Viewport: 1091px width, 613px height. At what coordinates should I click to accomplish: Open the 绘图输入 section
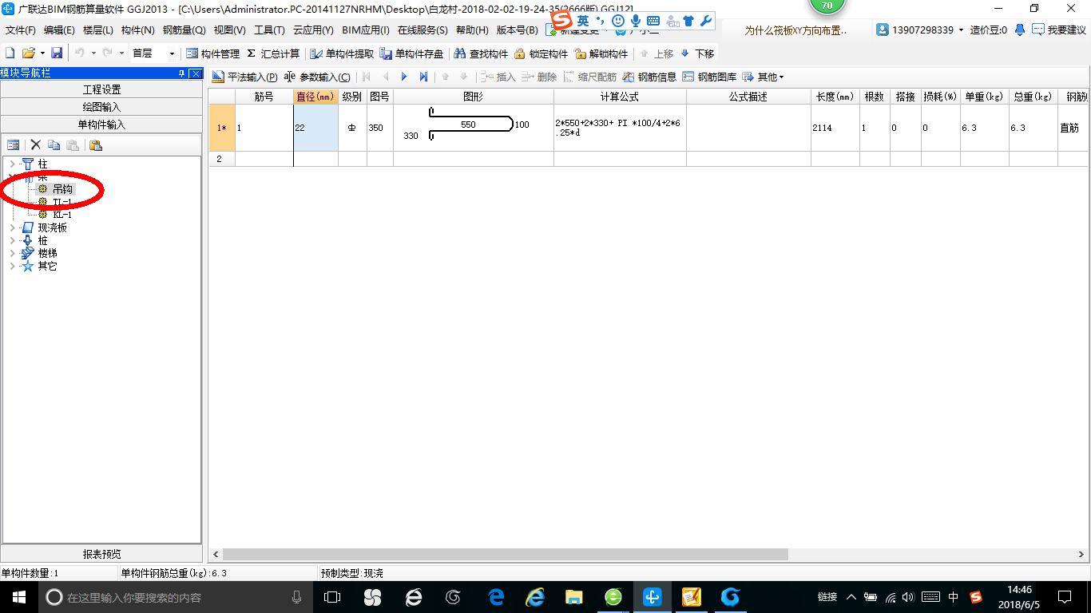pyautogui.click(x=101, y=107)
